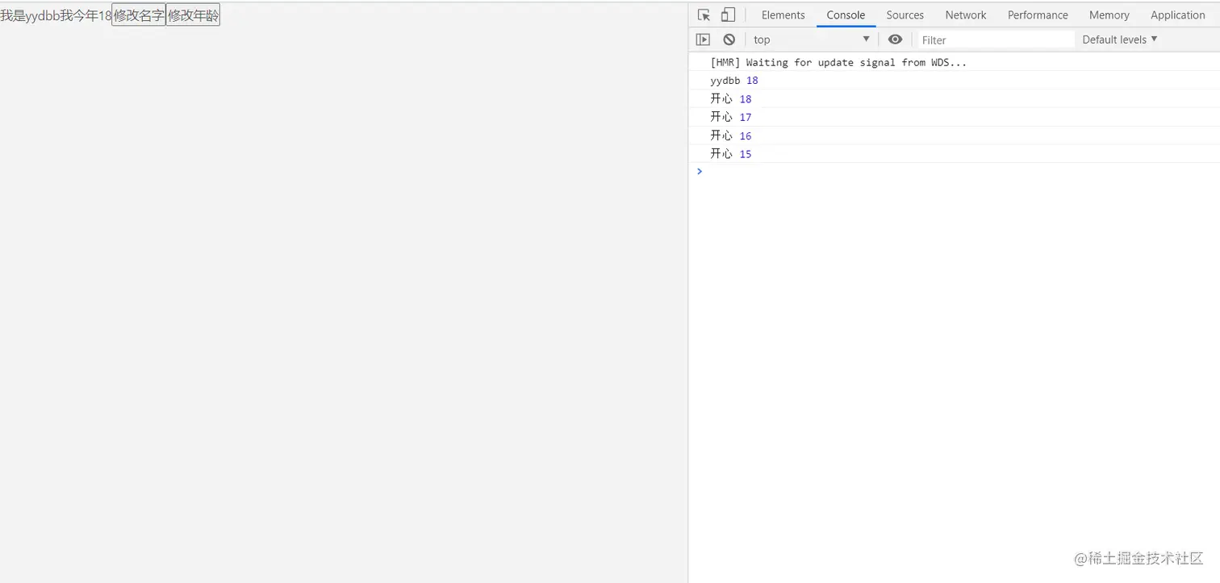Select the HMR waiting log message
The image size is (1220, 583).
(838, 62)
